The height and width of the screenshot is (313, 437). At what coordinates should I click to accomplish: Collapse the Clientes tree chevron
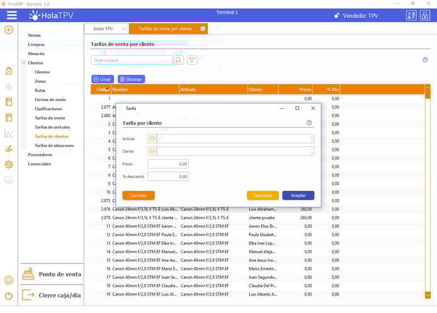click(x=23, y=63)
